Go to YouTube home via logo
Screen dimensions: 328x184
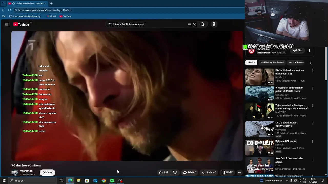[x=21, y=24]
